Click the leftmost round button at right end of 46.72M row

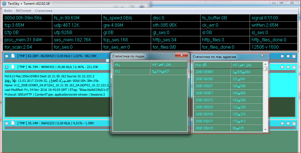282,67
